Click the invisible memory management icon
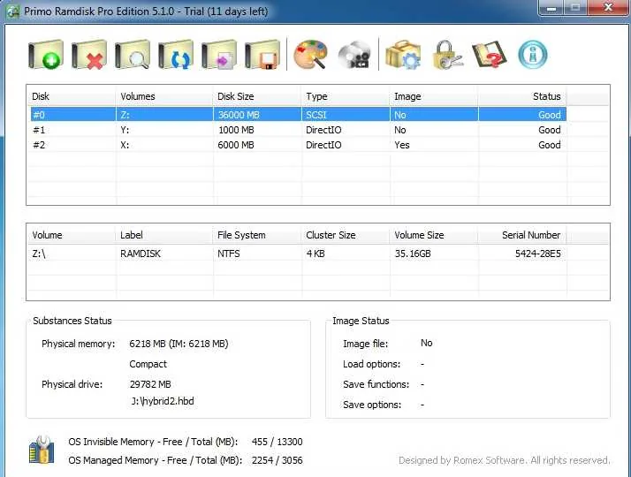Image resolution: width=631 pixels, height=477 pixels. point(42,450)
